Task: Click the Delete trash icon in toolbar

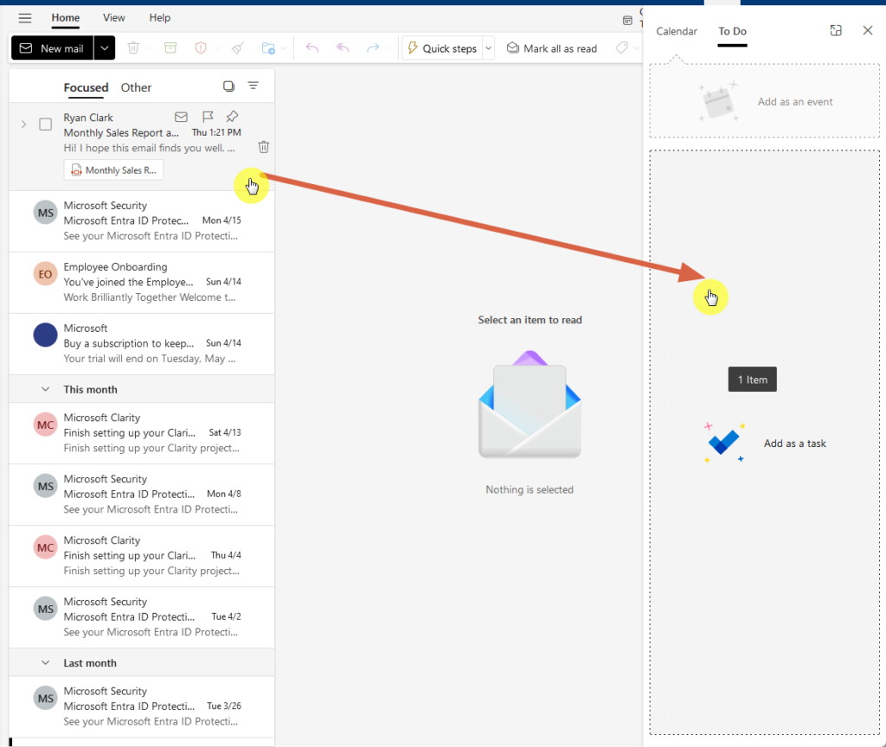Action: point(133,48)
